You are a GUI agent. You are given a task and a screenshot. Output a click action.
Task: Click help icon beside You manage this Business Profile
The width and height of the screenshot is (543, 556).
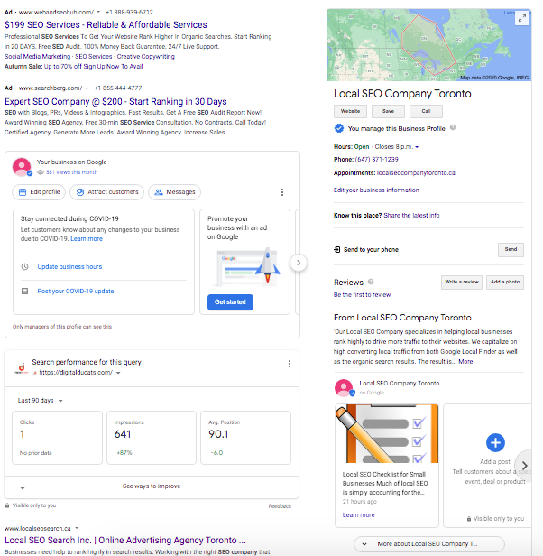pyautogui.click(x=453, y=127)
